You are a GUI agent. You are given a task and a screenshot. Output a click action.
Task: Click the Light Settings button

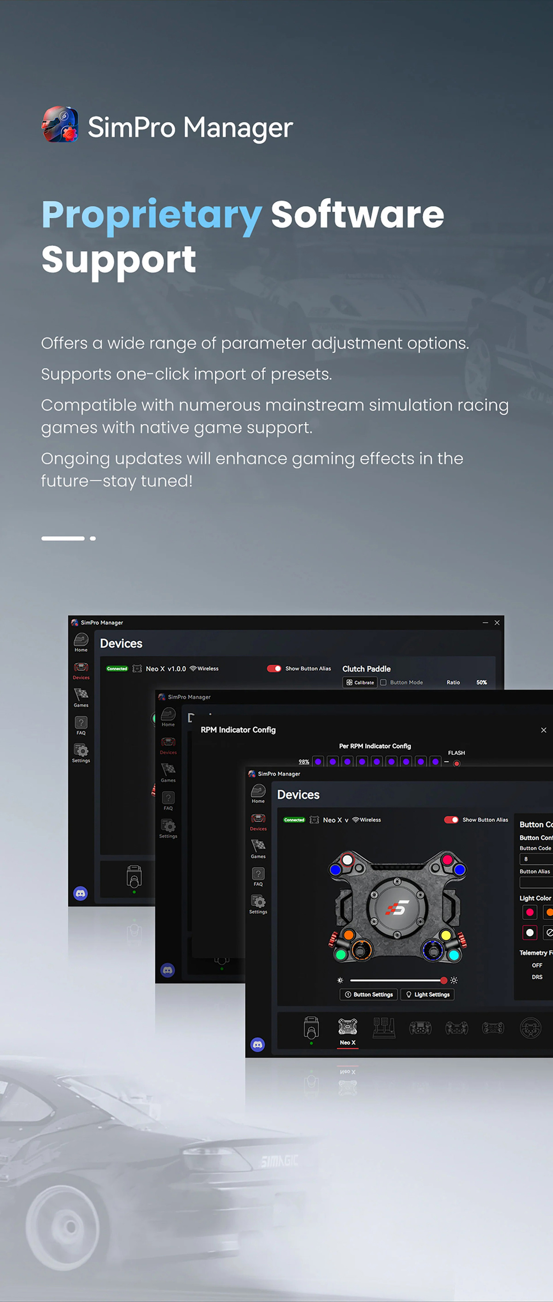pos(427,995)
